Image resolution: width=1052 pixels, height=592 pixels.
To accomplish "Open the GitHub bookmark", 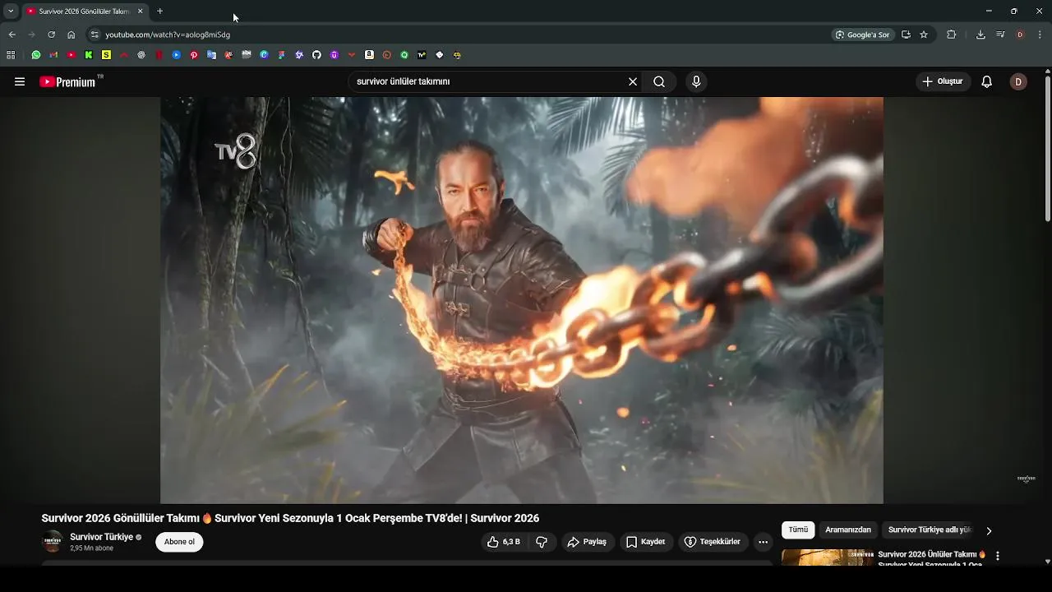I will coord(316,55).
